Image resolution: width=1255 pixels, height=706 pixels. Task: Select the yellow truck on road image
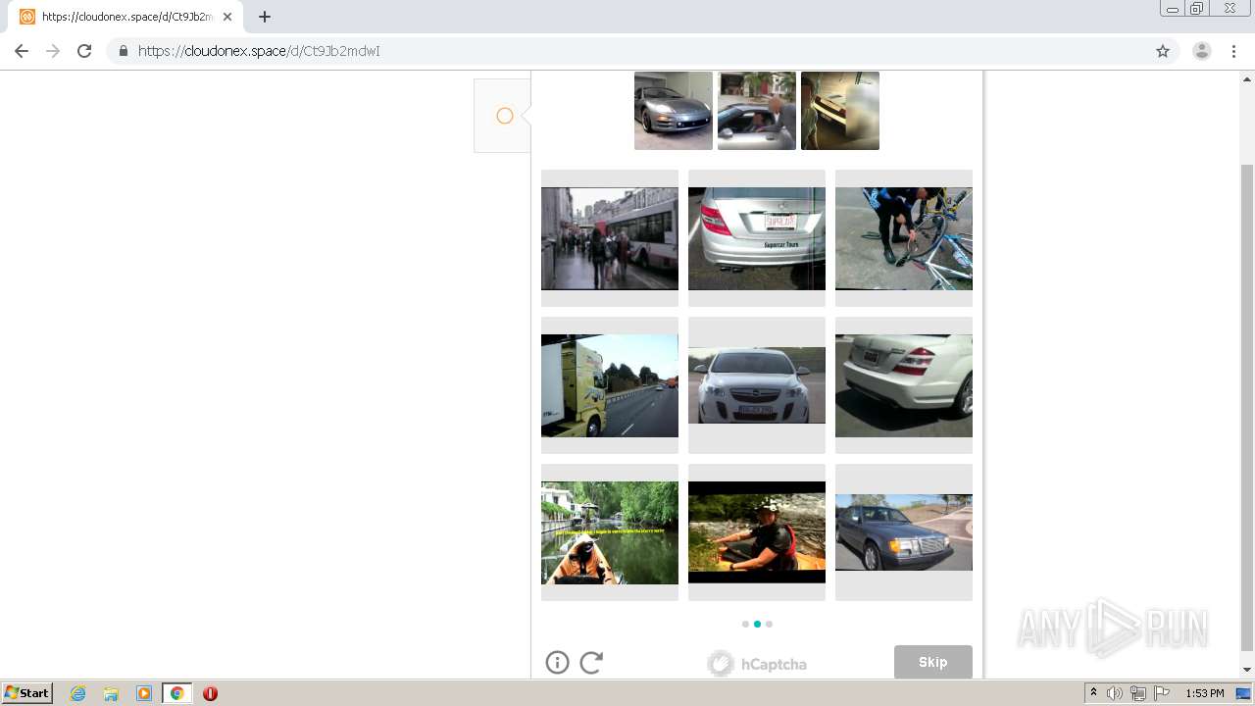pos(610,385)
